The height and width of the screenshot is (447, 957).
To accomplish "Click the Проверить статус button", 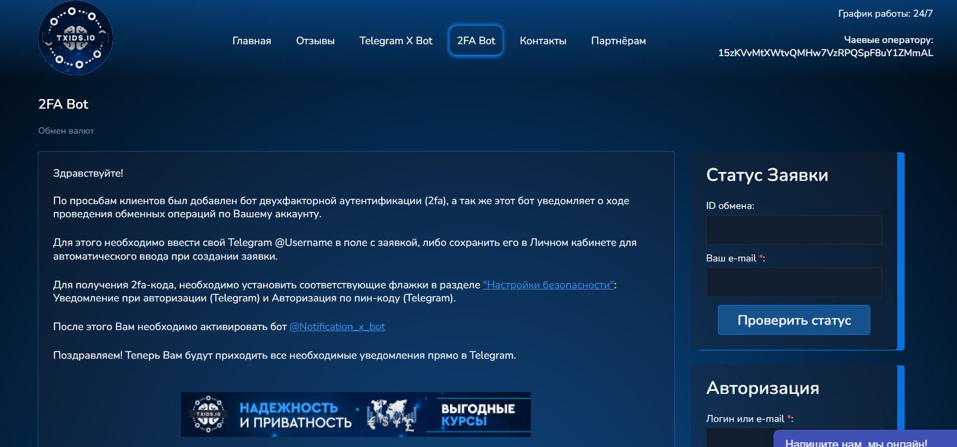I will (x=794, y=320).
